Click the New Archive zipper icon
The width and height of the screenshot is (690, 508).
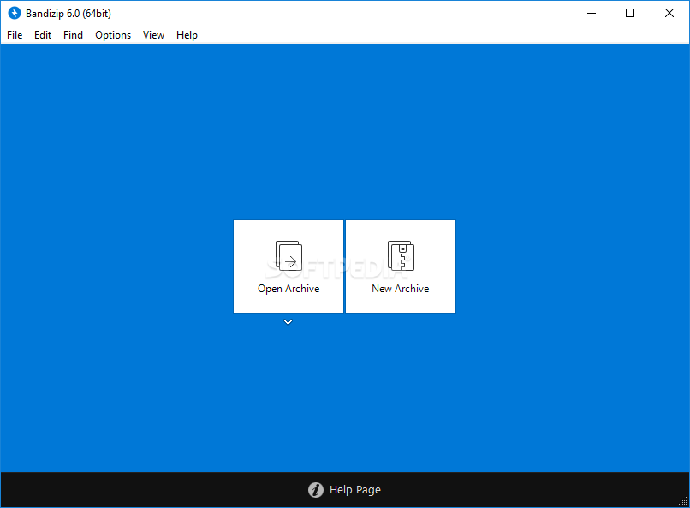click(401, 255)
